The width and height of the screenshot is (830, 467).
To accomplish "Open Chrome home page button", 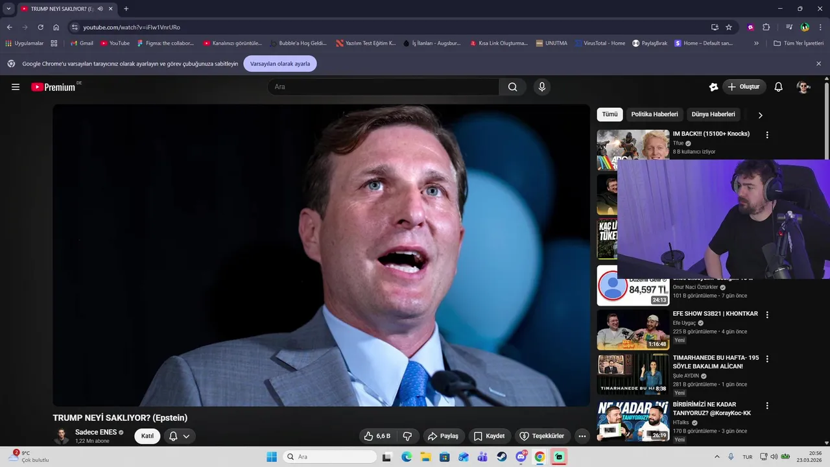I will tap(56, 27).
